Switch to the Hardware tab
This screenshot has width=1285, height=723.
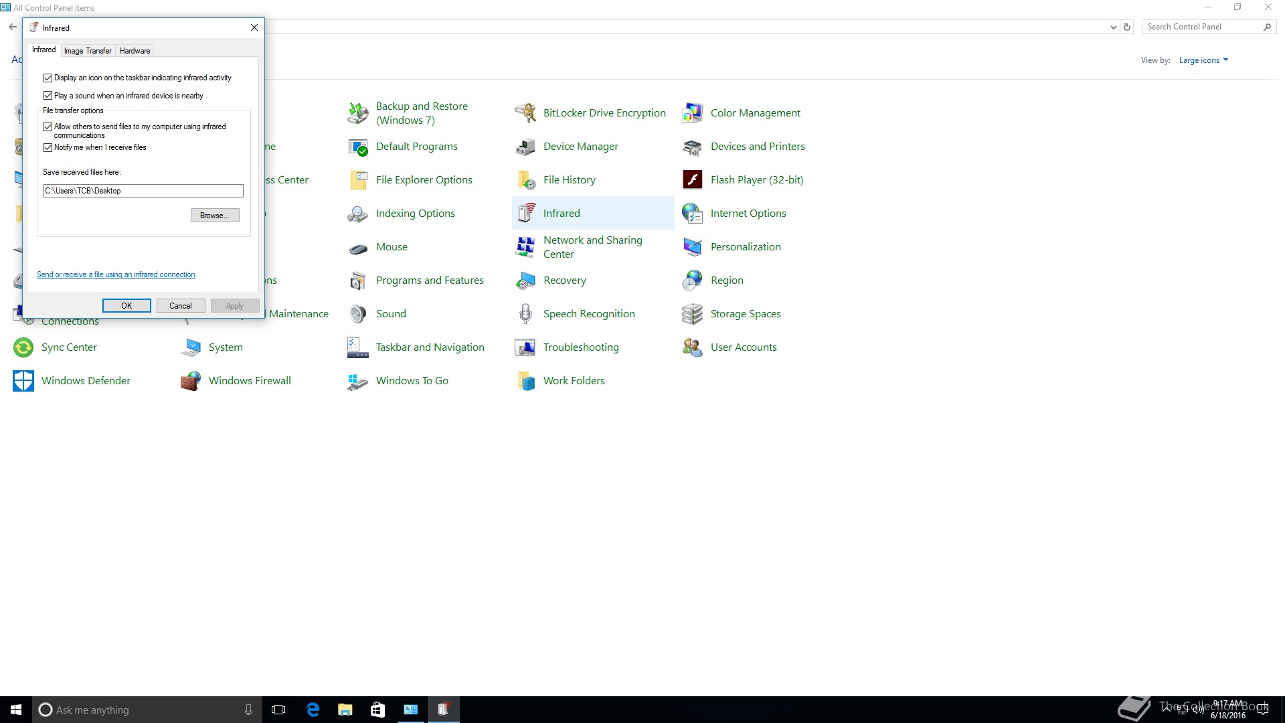click(x=135, y=51)
